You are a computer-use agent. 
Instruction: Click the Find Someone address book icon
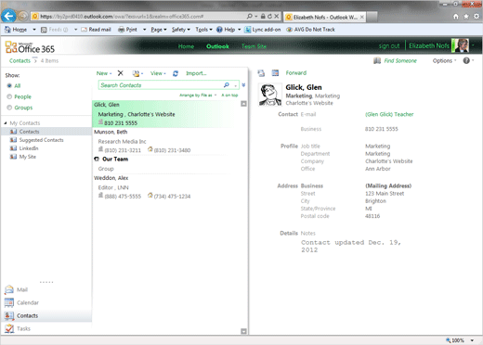377,60
